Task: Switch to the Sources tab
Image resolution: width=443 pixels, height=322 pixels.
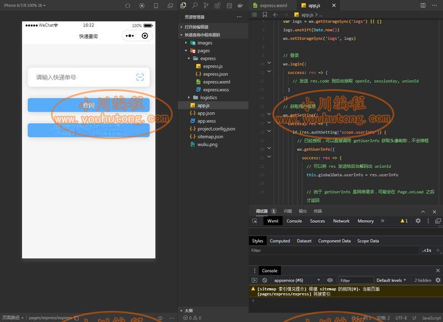Action: 317,221
